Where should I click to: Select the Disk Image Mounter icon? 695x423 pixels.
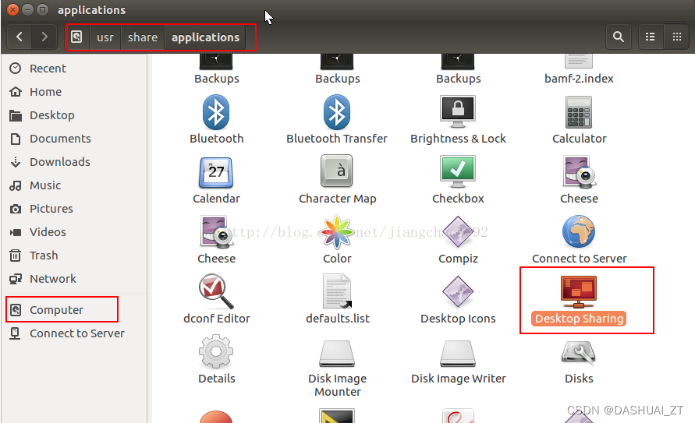pyautogui.click(x=337, y=353)
